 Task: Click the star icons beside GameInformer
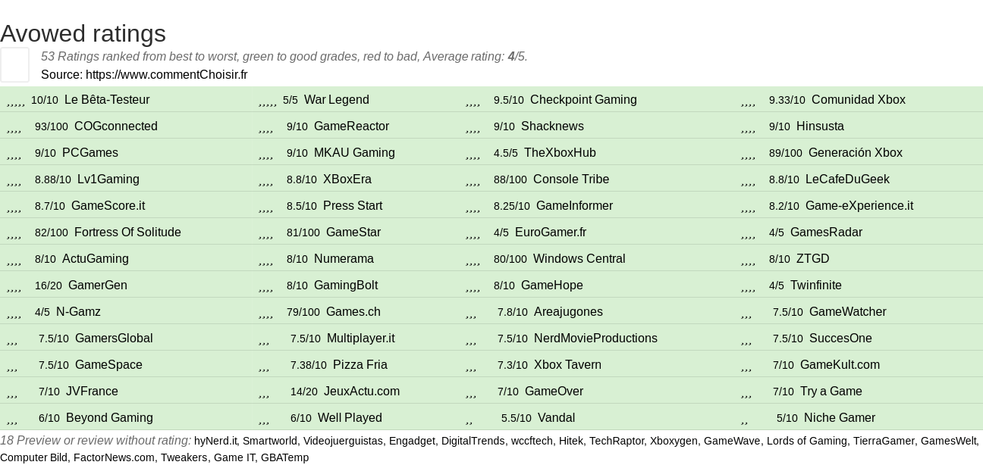(x=473, y=208)
